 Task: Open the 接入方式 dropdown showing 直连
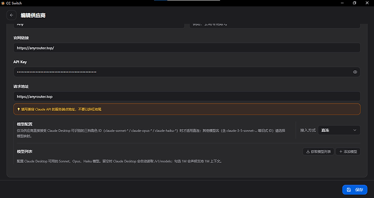point(339,130)
